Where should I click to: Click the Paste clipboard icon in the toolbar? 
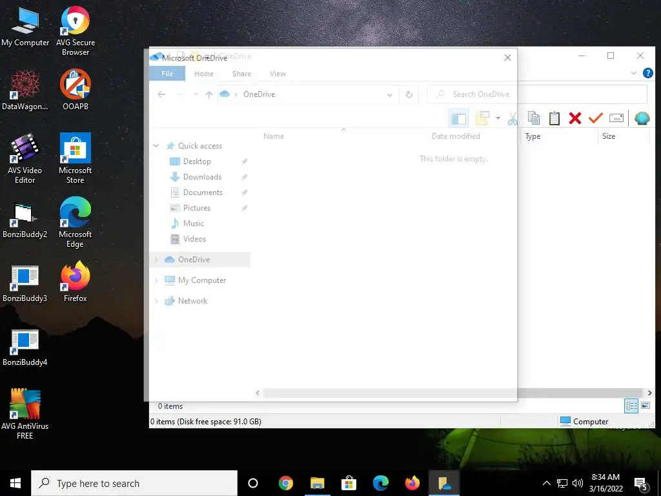coord(554,118)
